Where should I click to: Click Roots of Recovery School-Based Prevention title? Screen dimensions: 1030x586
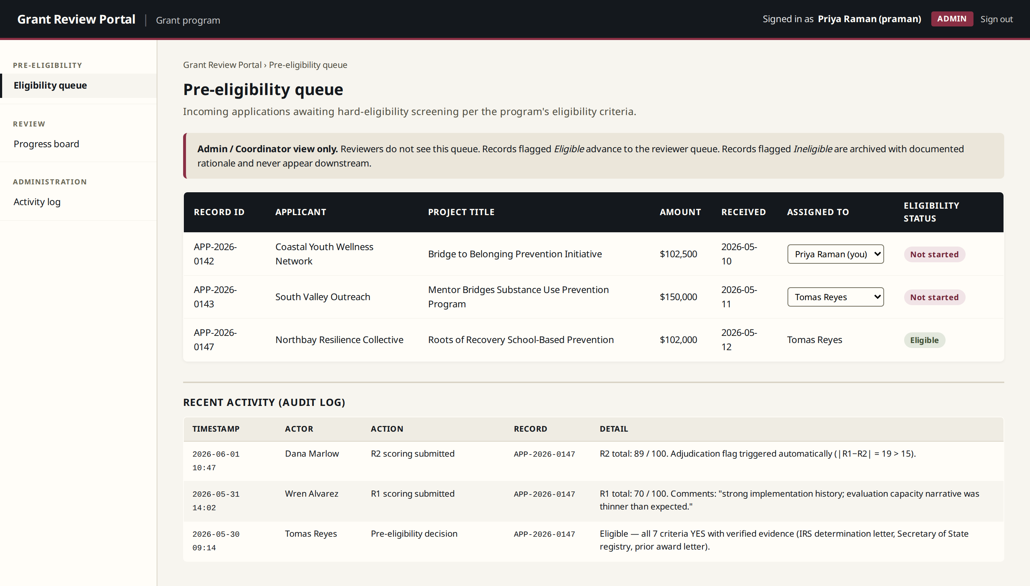coord(521,340)
